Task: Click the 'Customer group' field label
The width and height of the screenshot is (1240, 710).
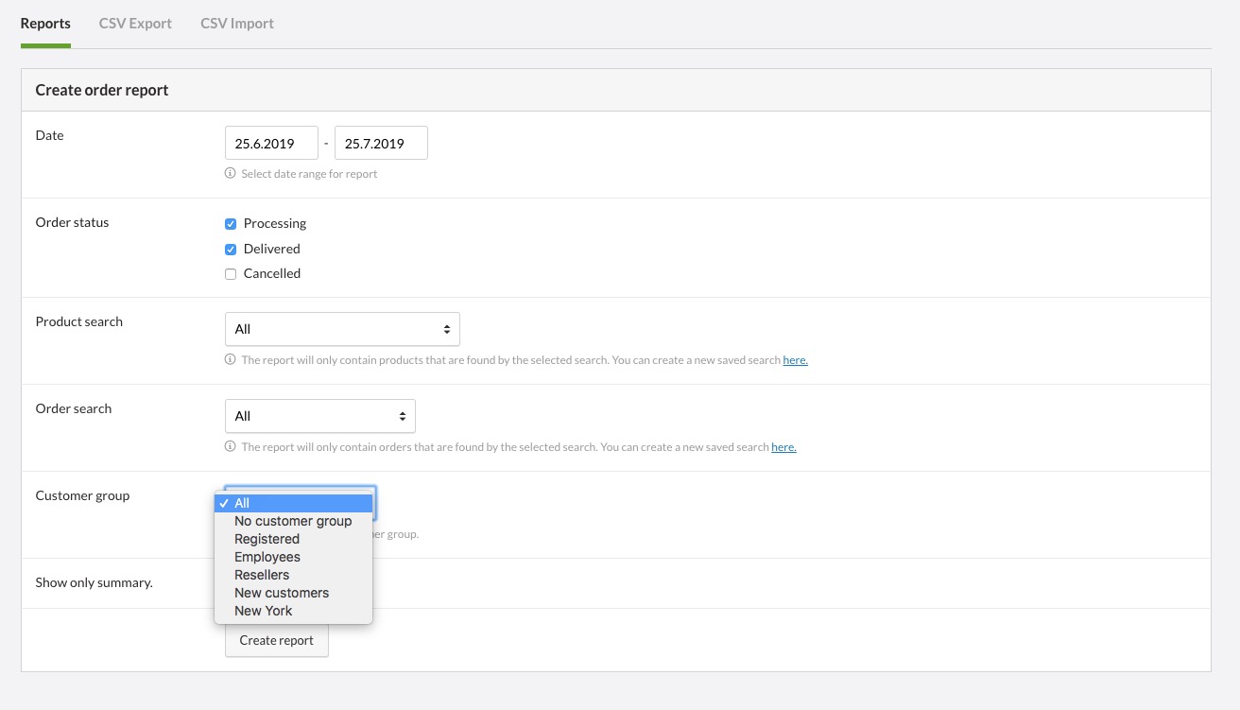Action: 83,496
